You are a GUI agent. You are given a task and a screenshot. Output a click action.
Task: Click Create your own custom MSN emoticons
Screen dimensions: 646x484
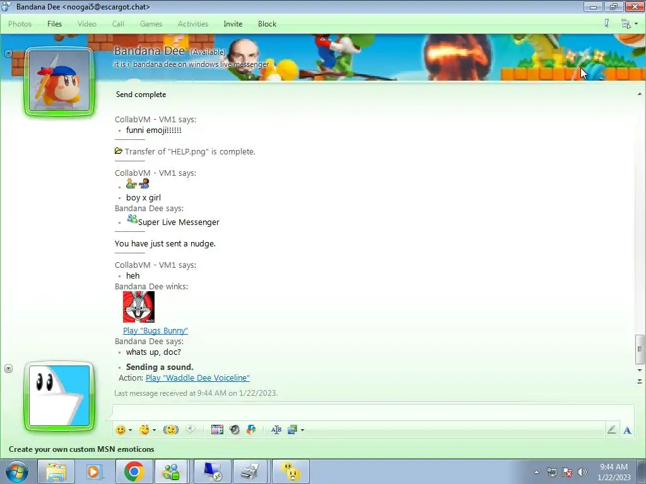[x=81, y=449]
